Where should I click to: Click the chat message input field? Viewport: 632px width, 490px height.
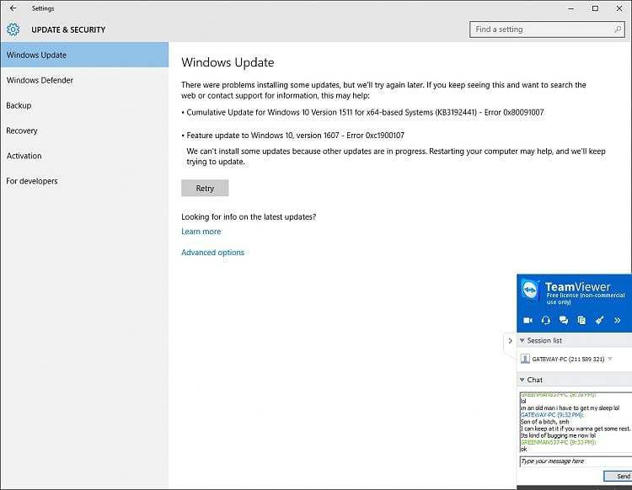(x=576, y=461)
